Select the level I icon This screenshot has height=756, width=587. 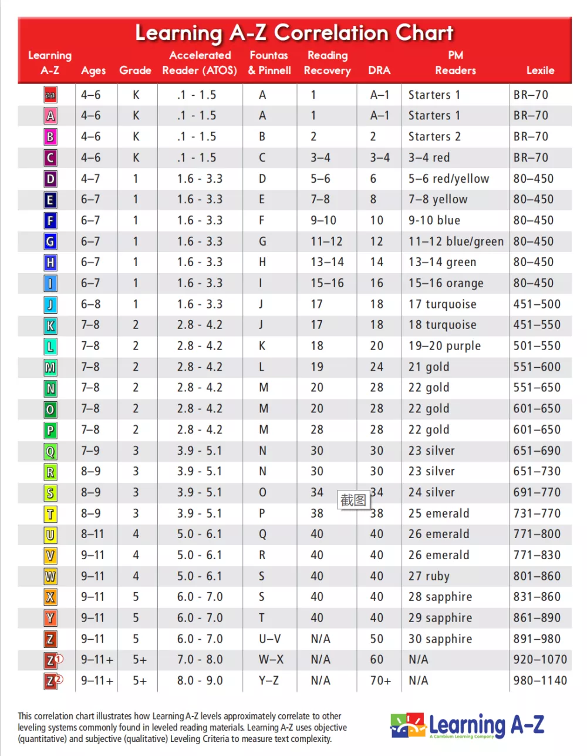(50, 283)
